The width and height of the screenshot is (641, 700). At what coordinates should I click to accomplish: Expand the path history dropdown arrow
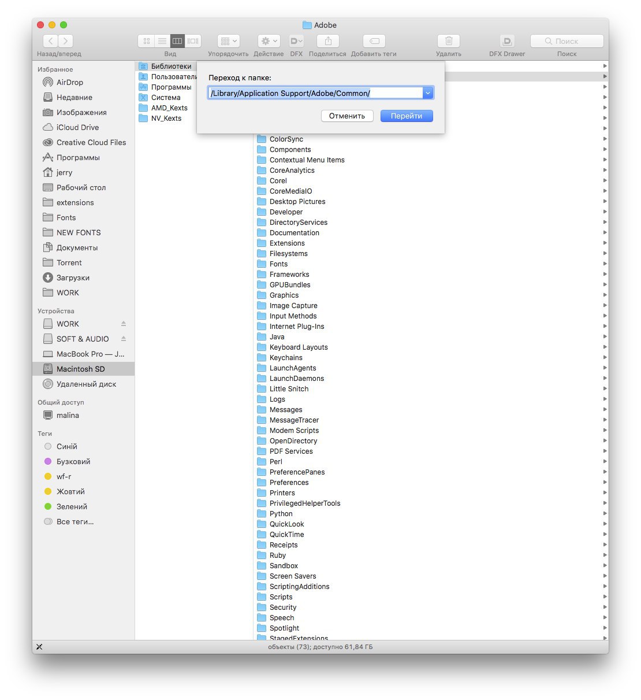pos(428,92)
